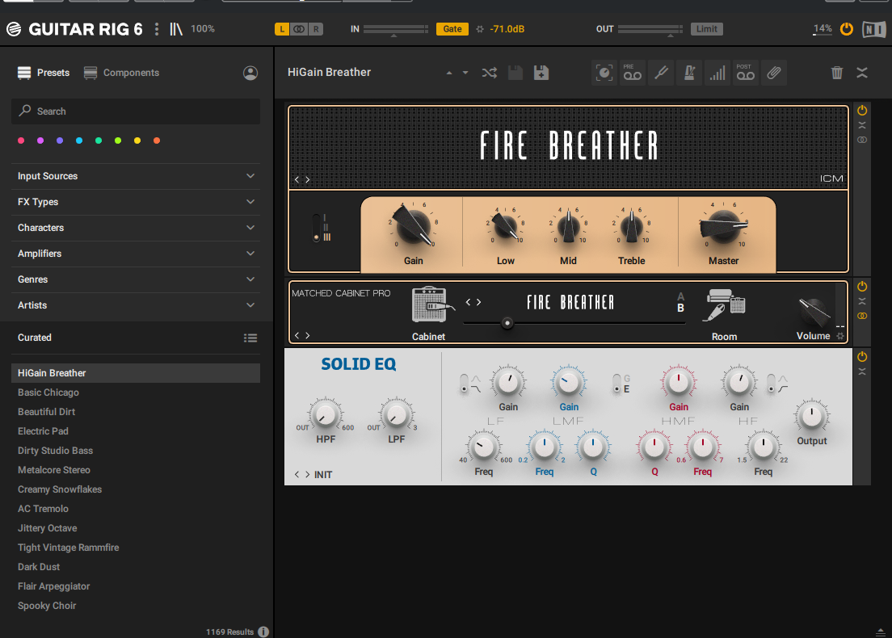The height and width of the screenshot is (638, 892).
Task: Click the Solid EQ Output knob
Action: [812, 417]
